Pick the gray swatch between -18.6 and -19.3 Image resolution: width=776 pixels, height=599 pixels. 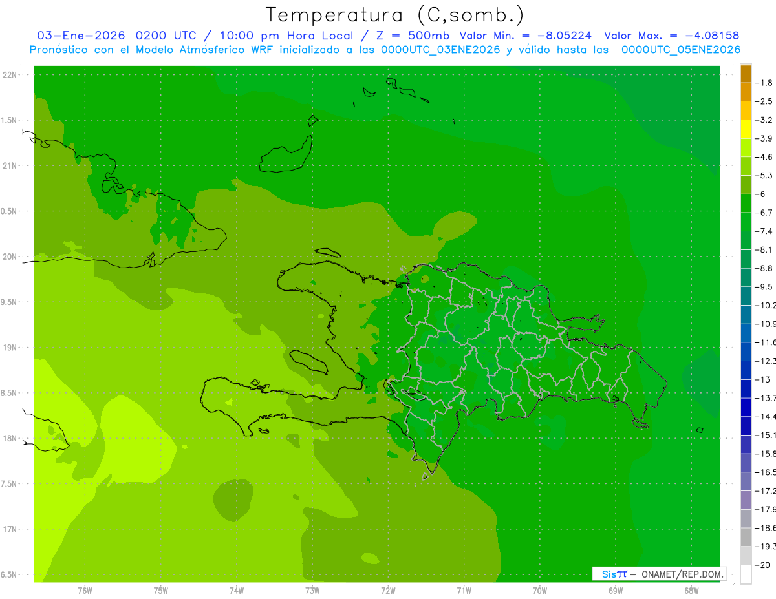[746, 537]
